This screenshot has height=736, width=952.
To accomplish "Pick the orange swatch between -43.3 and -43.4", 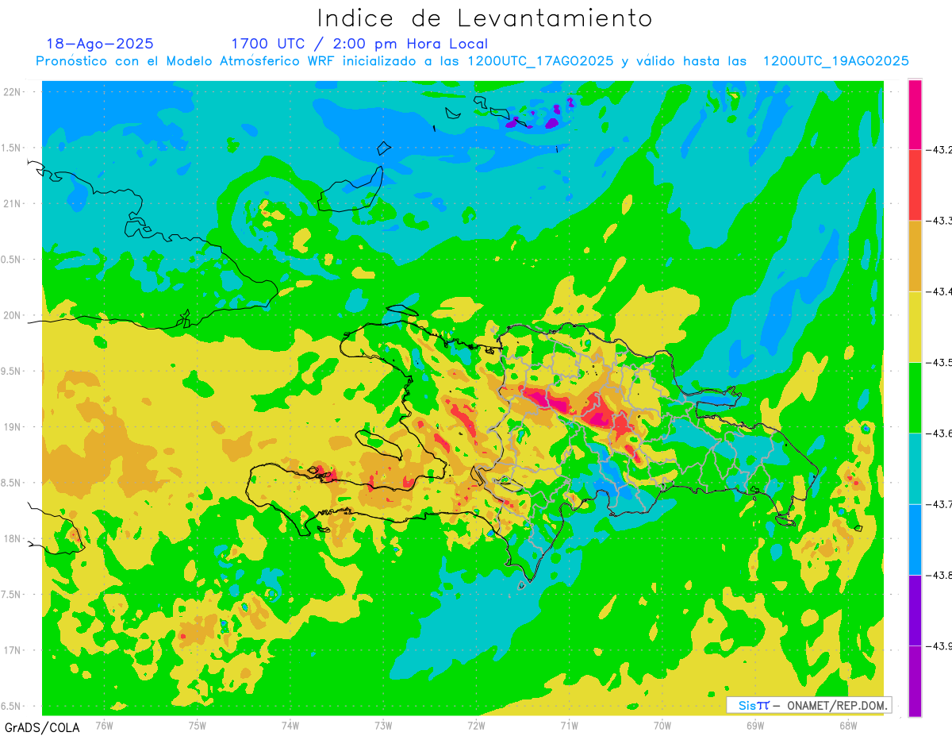I will click(x=915, y=256).
